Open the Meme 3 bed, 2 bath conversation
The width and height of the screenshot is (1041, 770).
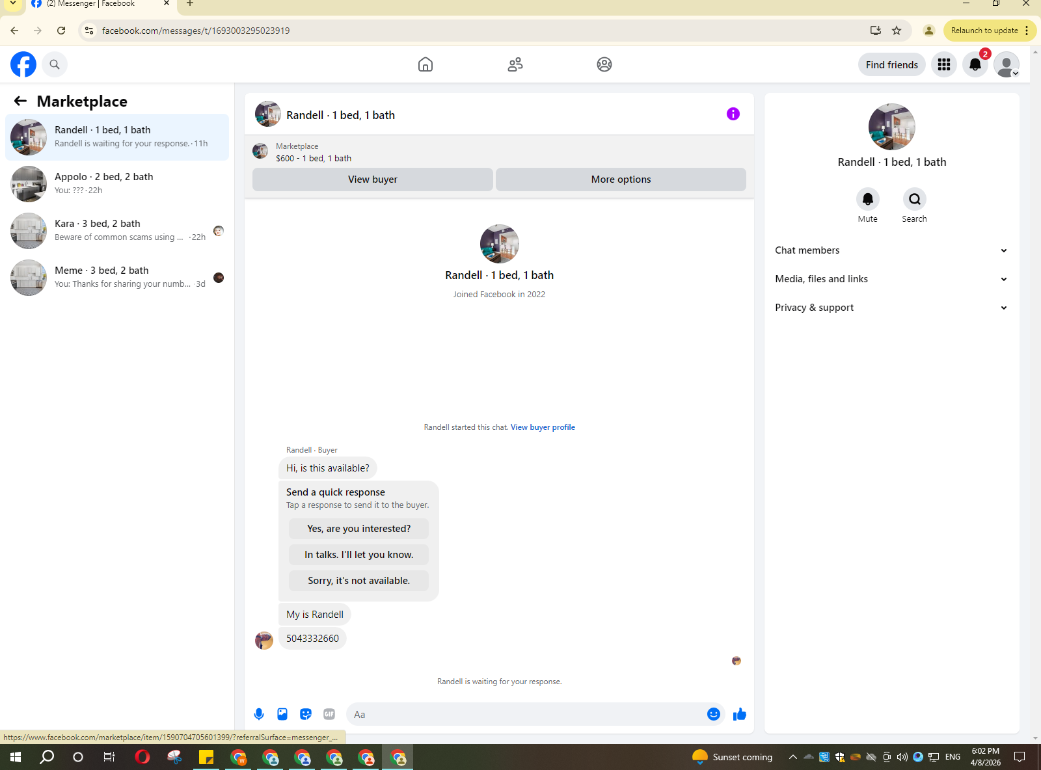[117, 278]
